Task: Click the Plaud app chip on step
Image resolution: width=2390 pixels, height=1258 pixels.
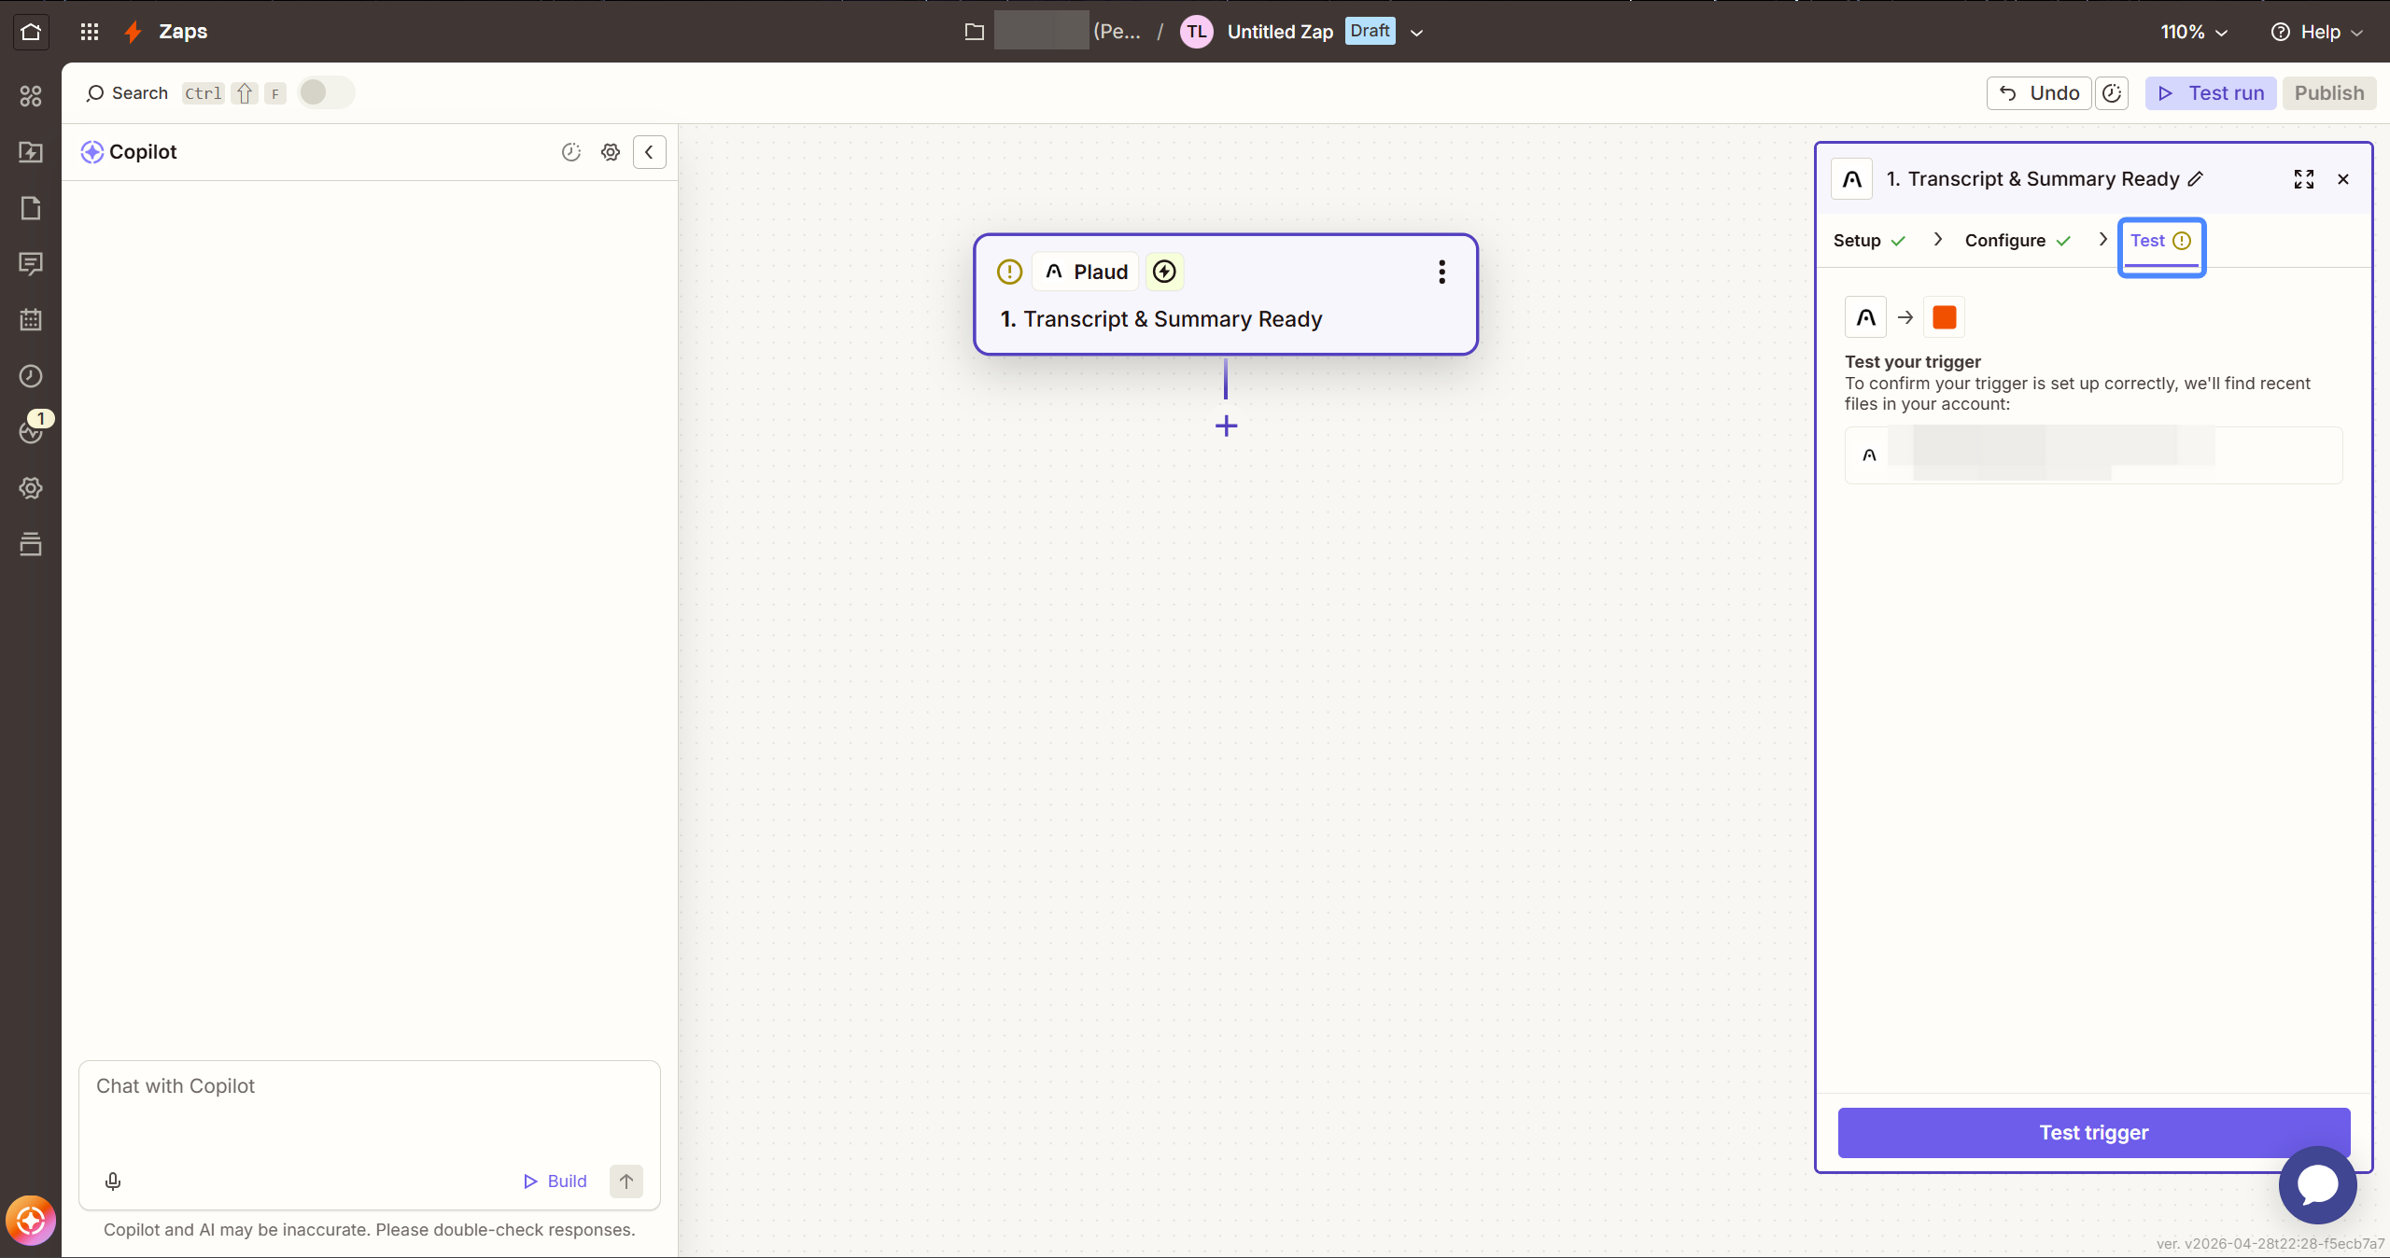Action: click(x=1086, y=272)
